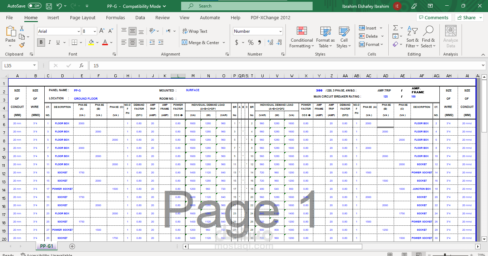Viewport: 488px width, 256px height.
Task: Toggle middle vertical alignment
Action: 133,31
